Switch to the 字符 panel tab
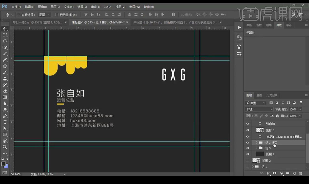The image size is (309, 184). click(289, 25)
